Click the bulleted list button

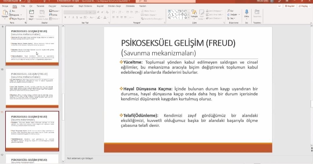(114, 12)
